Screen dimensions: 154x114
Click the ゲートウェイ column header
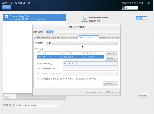[x=93, y=53]
